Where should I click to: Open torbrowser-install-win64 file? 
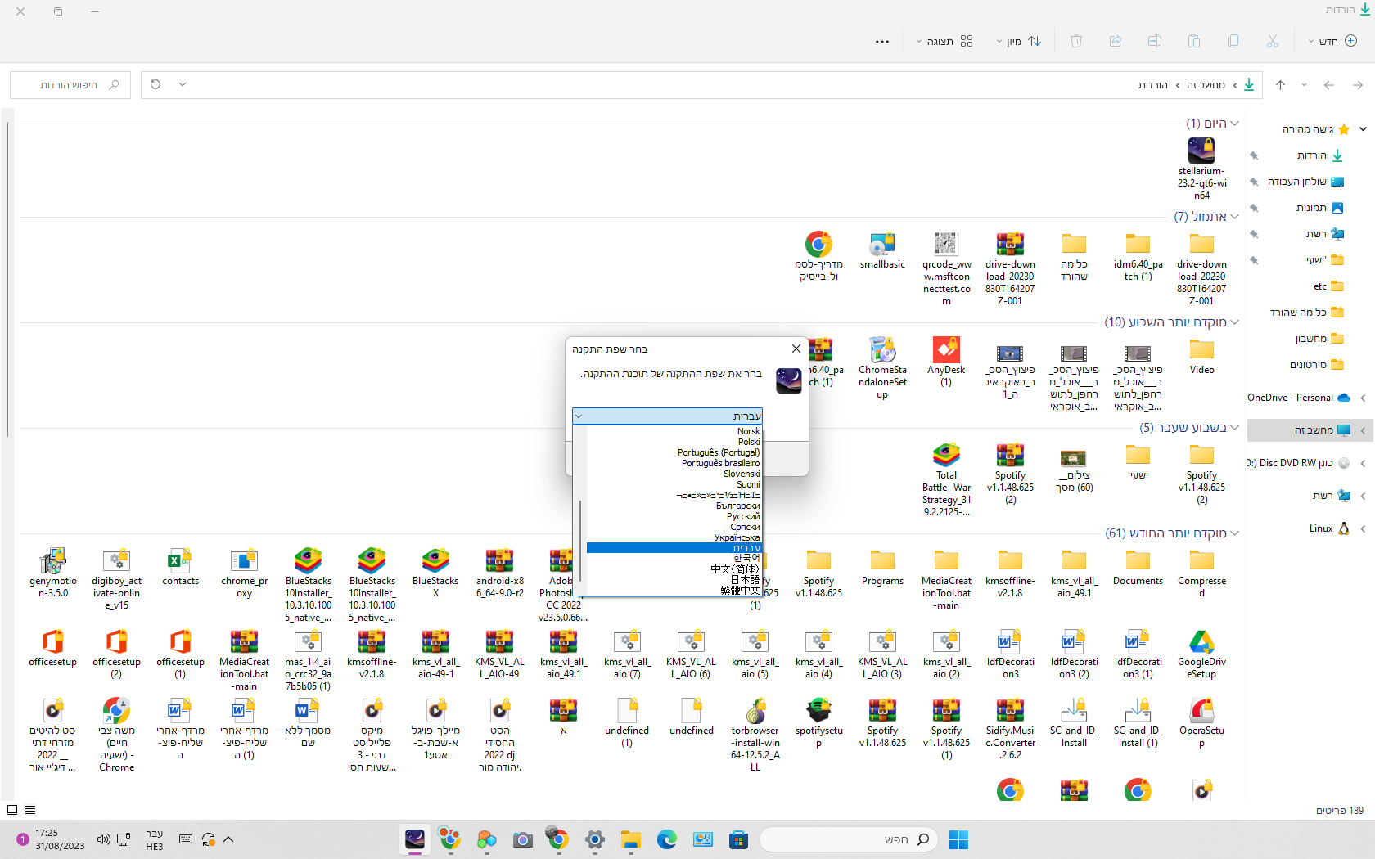click(755, 735)
